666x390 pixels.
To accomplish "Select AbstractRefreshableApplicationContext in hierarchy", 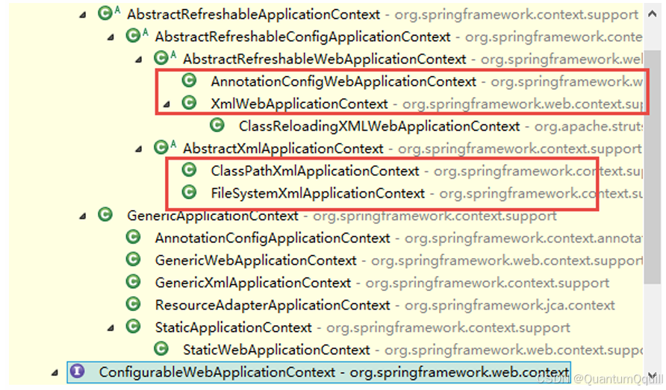I will coord(253,14).
